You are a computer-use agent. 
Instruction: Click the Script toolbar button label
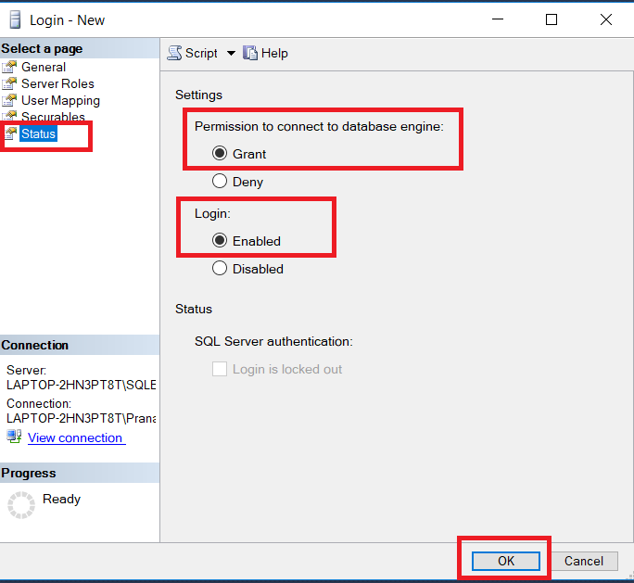tap(201, 54)
